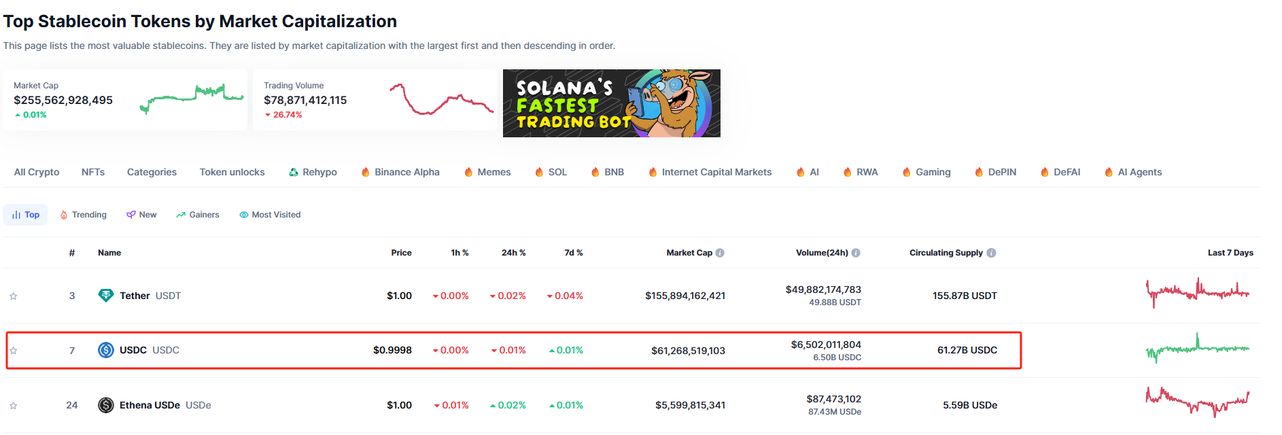
Task: Open the NFTs category tab
Action: [x=92, y=172]
